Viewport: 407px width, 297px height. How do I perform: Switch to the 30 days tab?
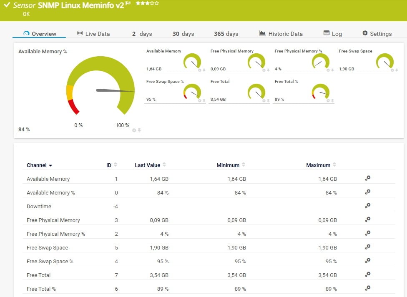[x=183, y=34]
